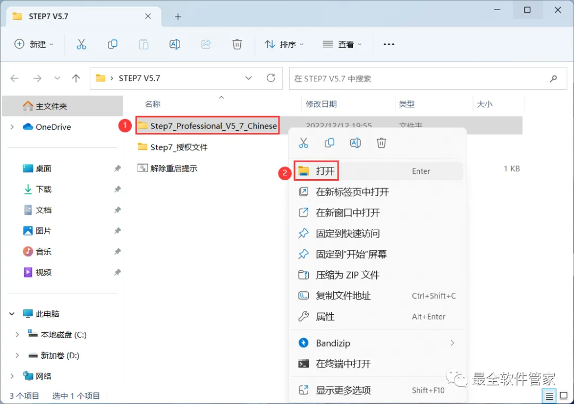Click Rename icon in context menu
Screen dimensions: 574x404
coord(356,143)
